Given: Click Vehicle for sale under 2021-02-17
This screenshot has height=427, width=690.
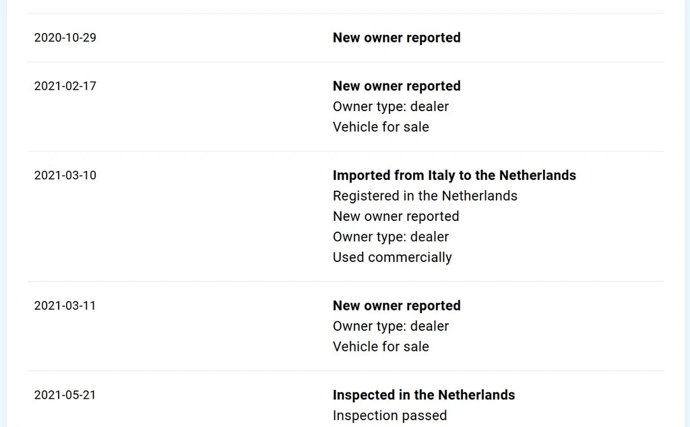Looking at the screenshot, I should (381, 127).
